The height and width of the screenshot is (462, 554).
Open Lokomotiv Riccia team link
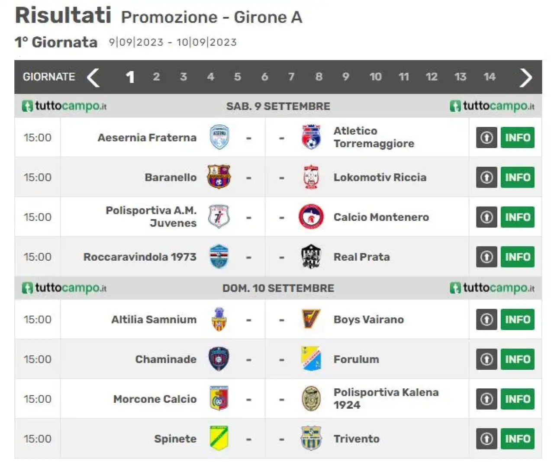tap(380, 177)
